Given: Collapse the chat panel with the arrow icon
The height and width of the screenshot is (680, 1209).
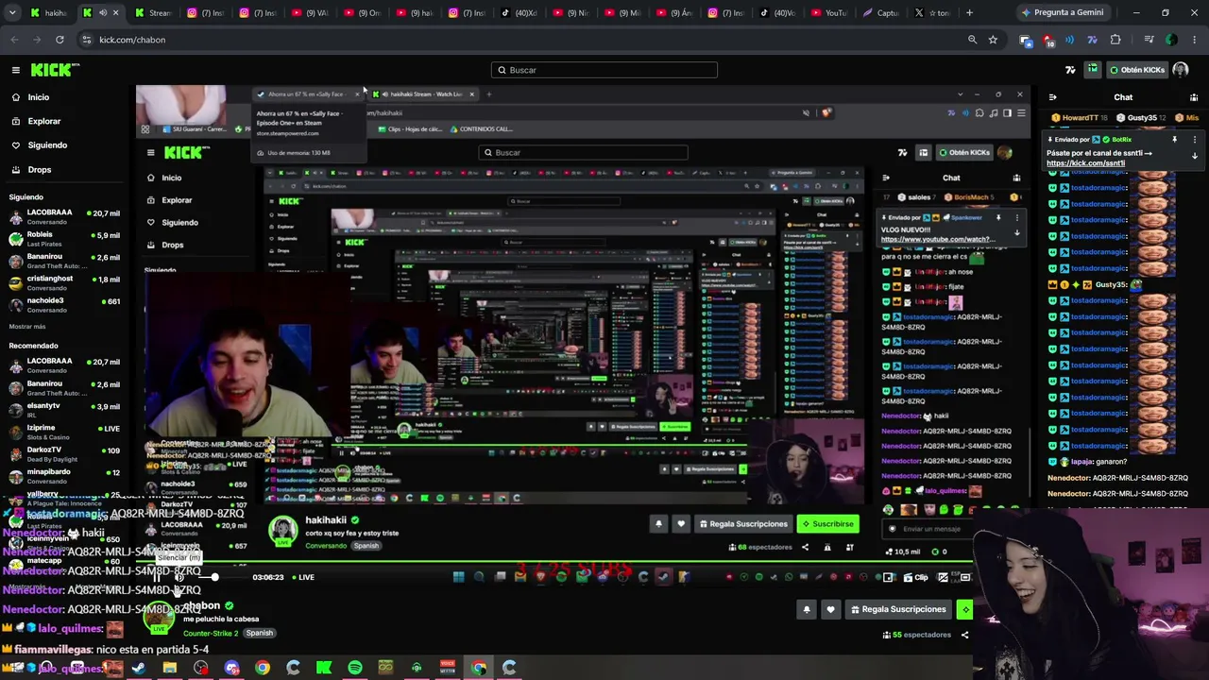Looking at the screenshot, I should tap(1053, 97).
